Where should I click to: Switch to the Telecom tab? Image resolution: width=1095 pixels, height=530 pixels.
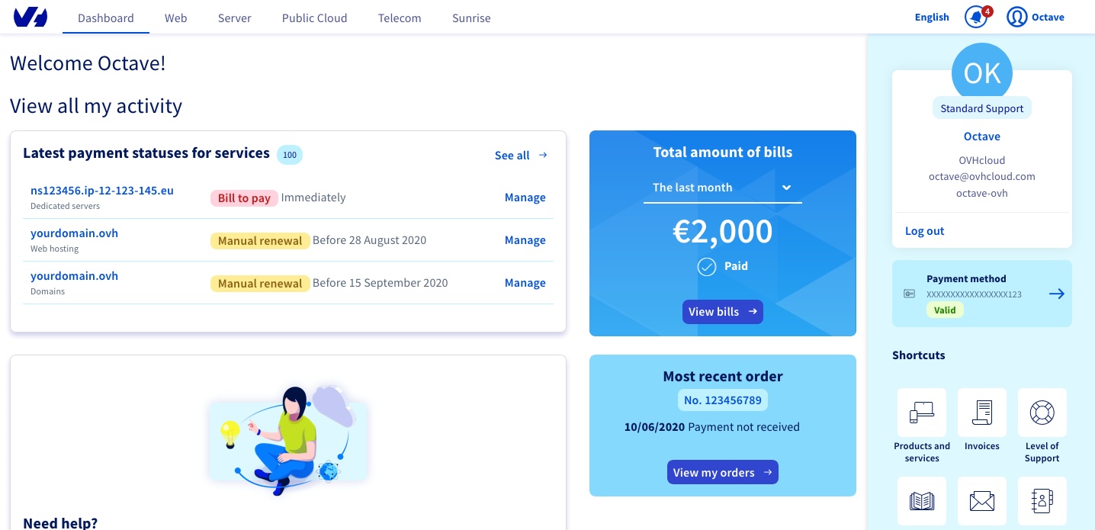tap(400, 18)
